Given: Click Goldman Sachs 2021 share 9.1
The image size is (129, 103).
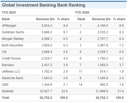Looking at the screenshot, I should pyautogui.click(x=65, y=32).
